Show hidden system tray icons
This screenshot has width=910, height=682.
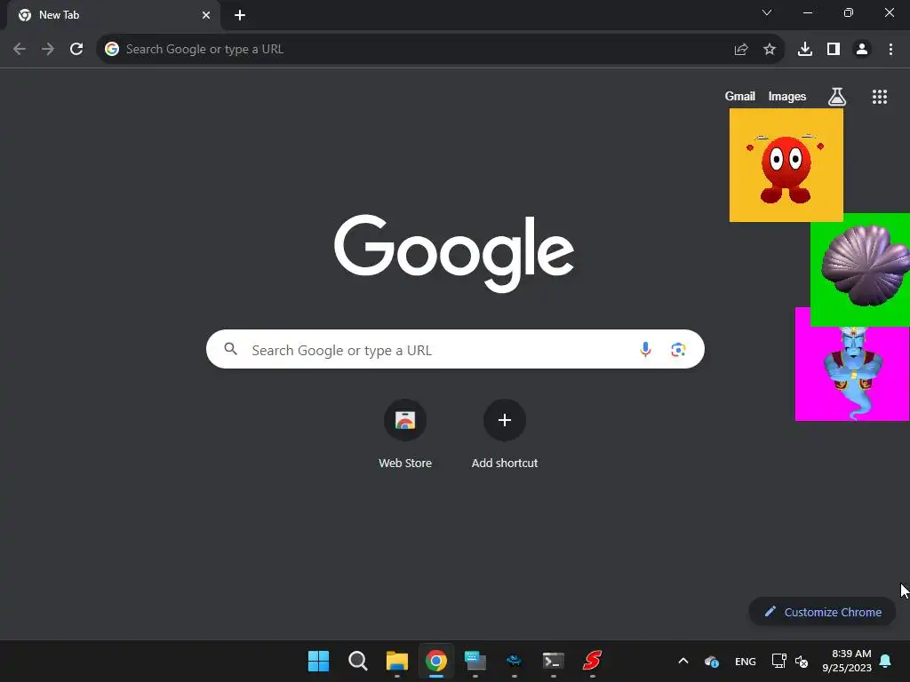tap(683, 661)
